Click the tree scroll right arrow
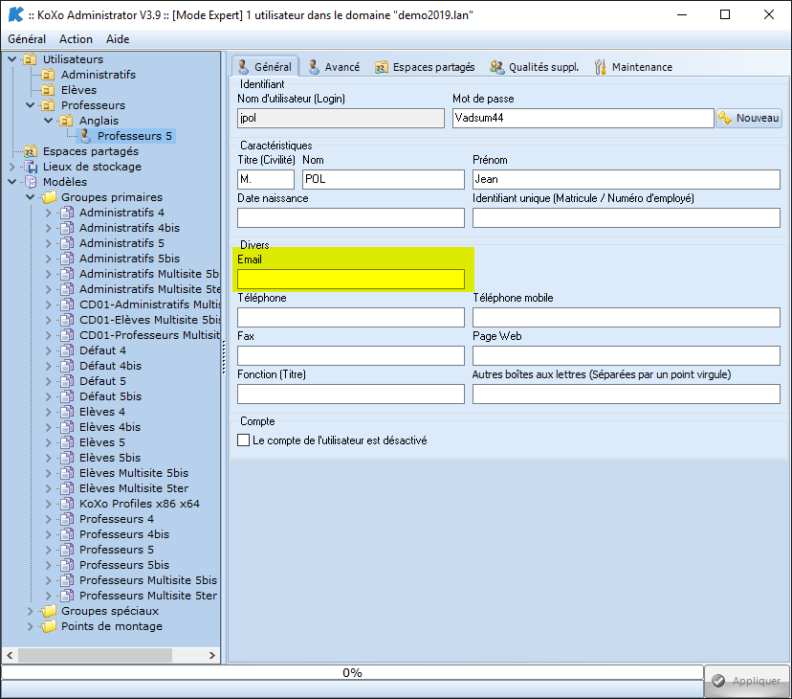The width and height of the screenshot is (792, 699). pyautogui.click(x=212, y=656)
